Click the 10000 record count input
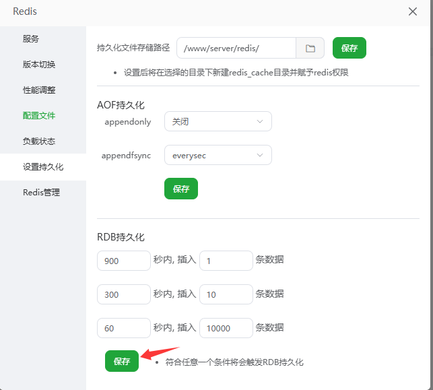The height and width of the screenshot is (390, 433). point(226,328)
